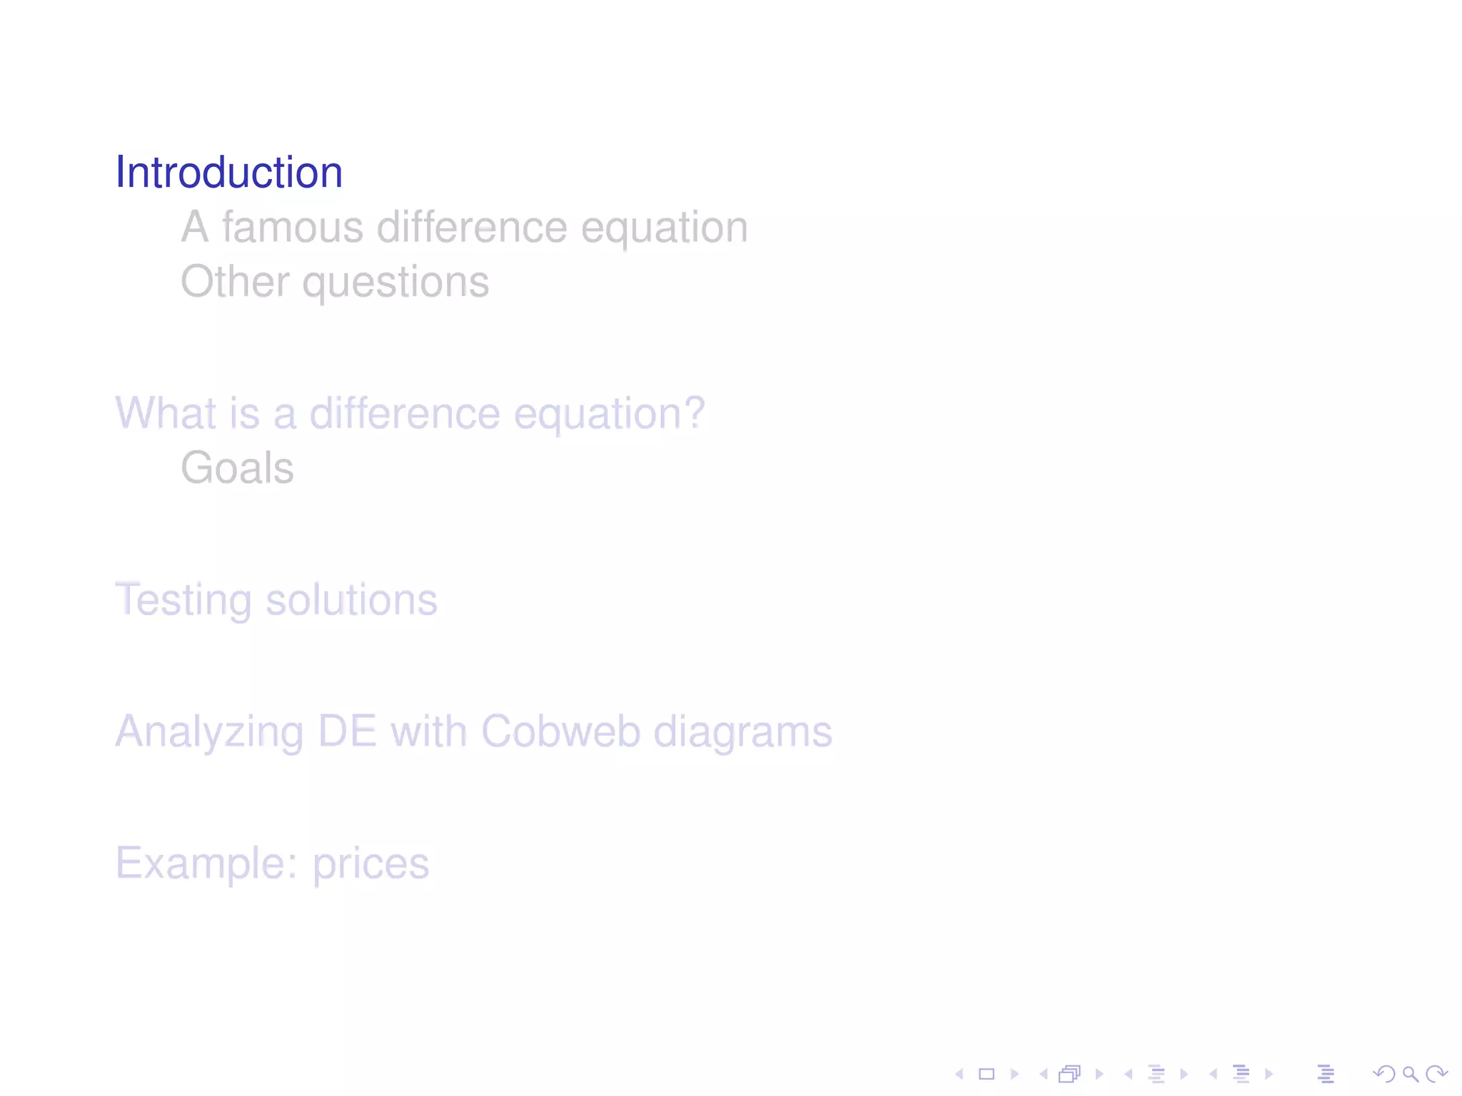1462x1096 pixels.
Task: Click the next slide arrow
Action: 1014,1073
